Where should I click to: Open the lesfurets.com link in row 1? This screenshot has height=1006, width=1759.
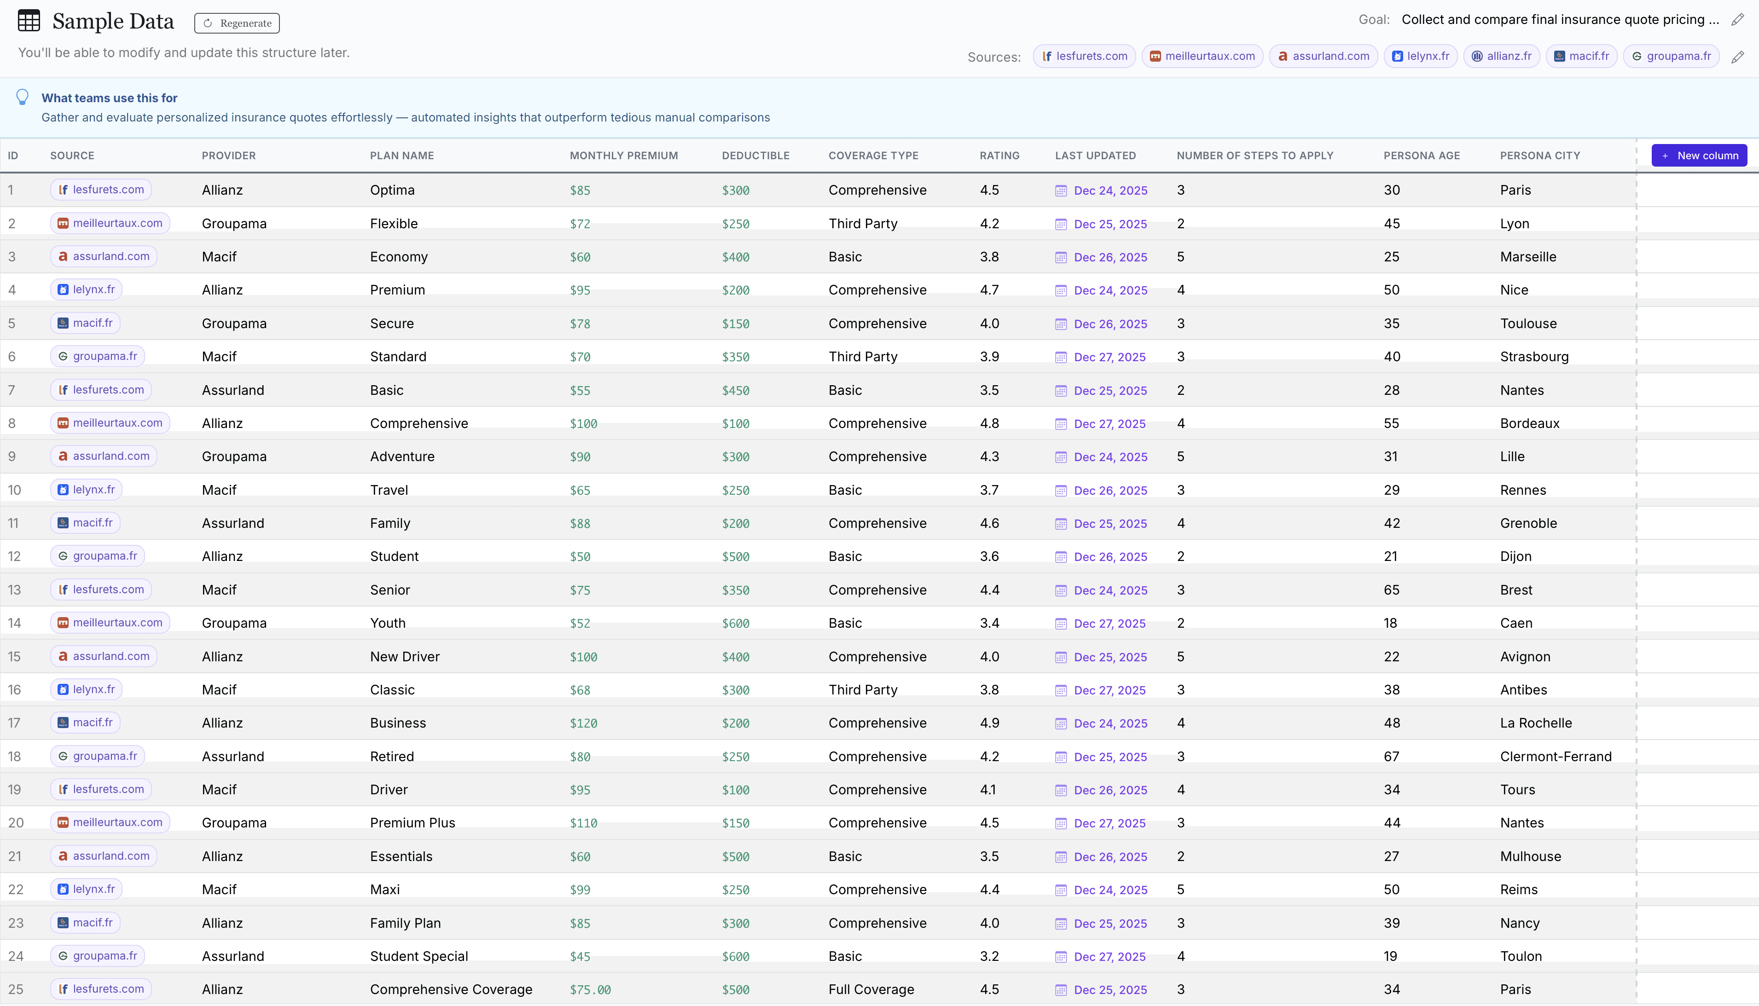point(101,189)
